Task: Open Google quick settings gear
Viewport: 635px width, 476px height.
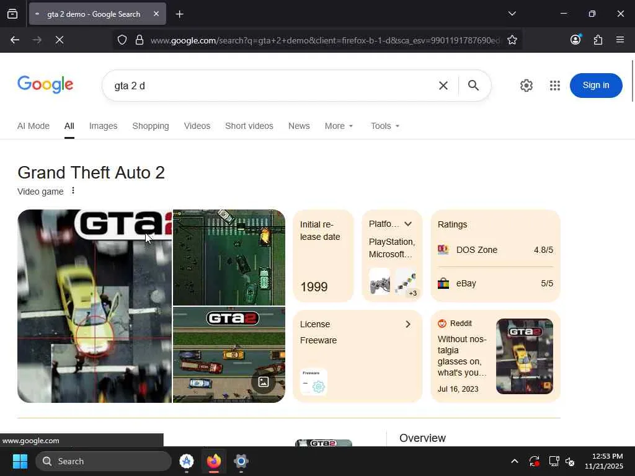Action: click(526, 86)
